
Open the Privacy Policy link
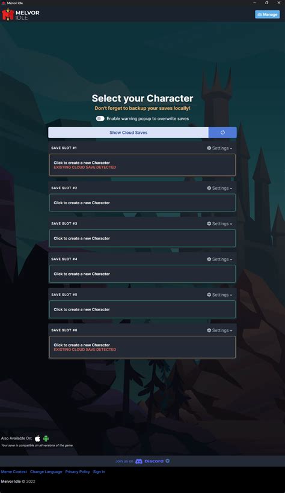(78, 471)
